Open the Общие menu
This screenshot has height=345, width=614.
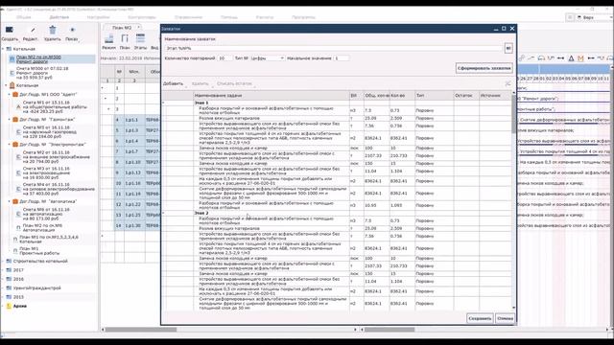coord(24,17)
